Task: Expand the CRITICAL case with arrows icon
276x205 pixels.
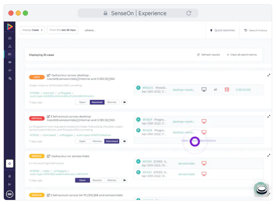Action: click(269, 116)
